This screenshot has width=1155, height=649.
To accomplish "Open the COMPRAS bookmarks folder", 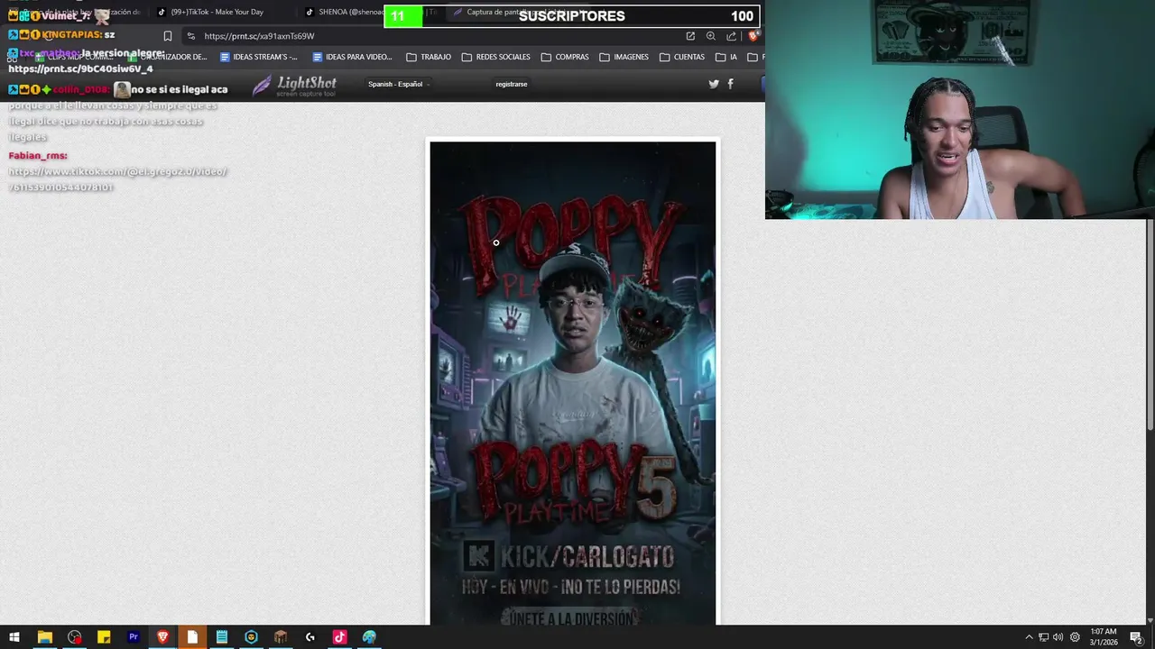I will 565,57.
